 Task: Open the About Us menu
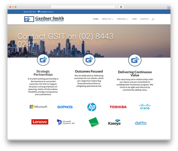pyautogui.click(x=106, y=19)
